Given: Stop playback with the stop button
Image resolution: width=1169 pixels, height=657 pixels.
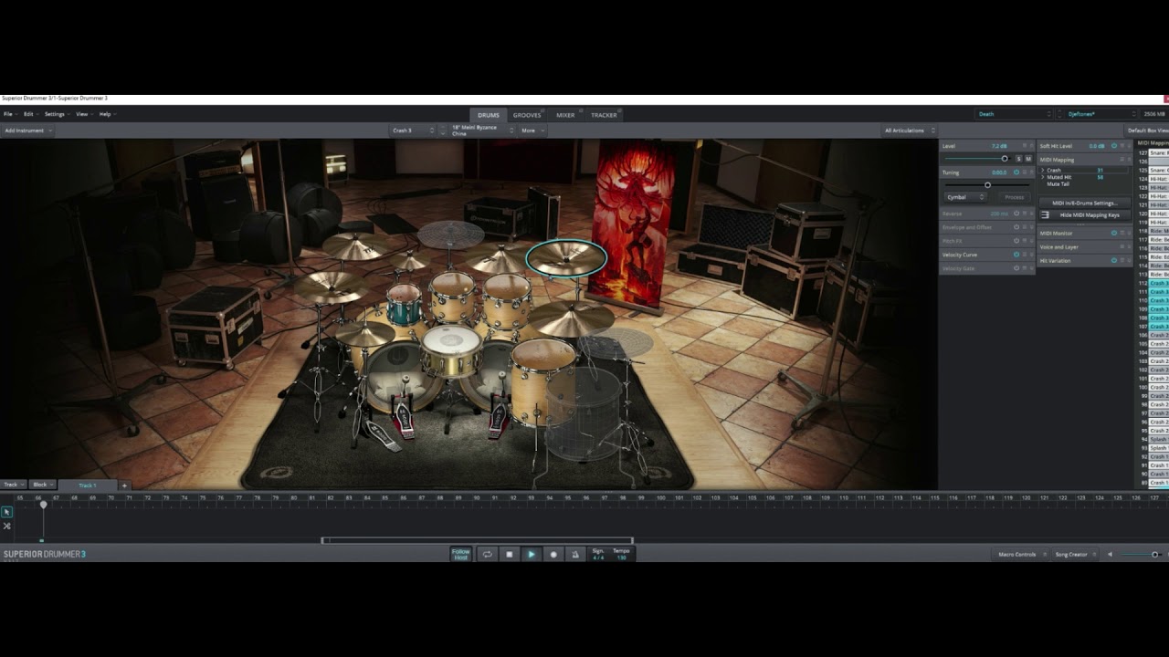Looking at the screenshot, I should [509, 554].
